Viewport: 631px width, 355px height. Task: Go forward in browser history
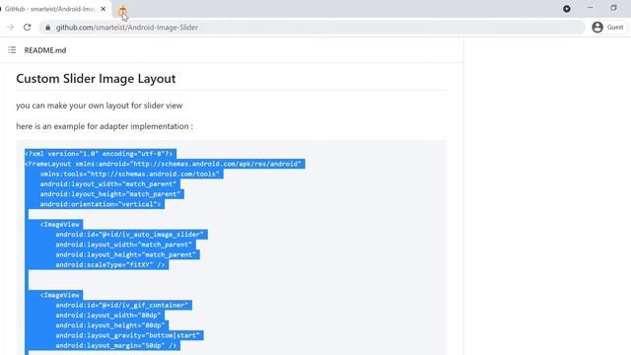pyautogui.click(x=10, y=27)
